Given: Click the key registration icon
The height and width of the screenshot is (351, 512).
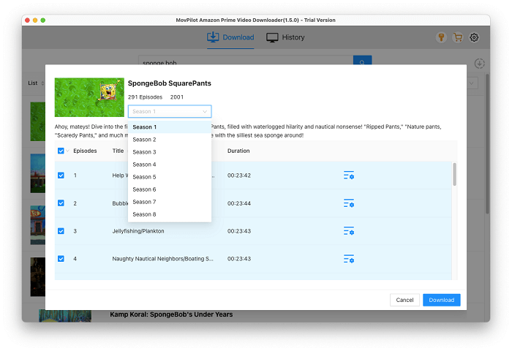Looking at the screenshot, I should (x=441, y=37).
